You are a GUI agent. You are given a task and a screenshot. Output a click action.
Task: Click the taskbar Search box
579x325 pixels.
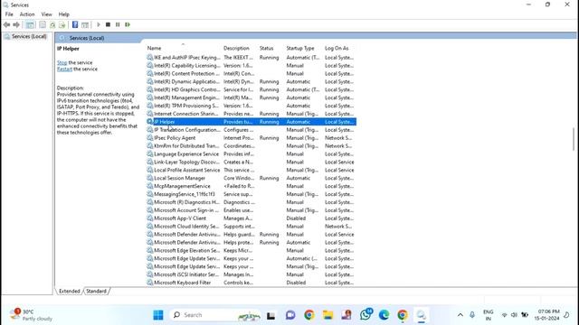pyautogui.click(x=216, y=315)
